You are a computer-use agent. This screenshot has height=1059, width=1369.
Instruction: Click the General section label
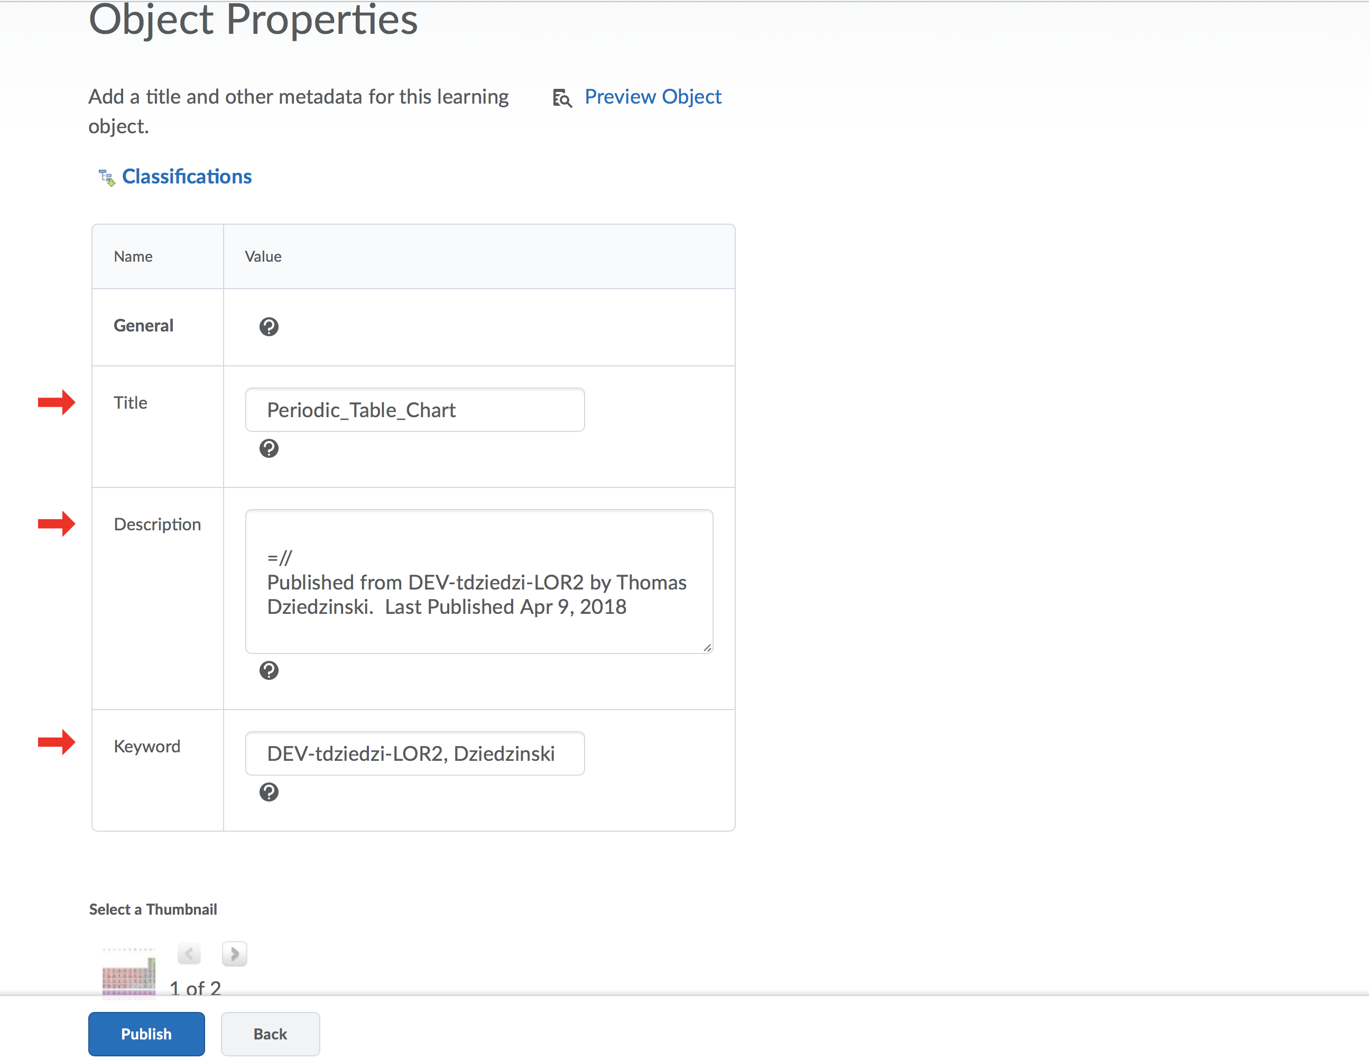point(144,325)
